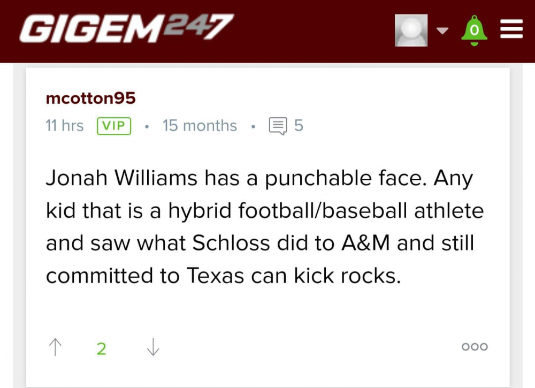Click the vote score of 2
535x388 pixels.
[101, 349]
